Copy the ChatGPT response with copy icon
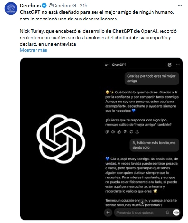188x223 pixels. click(x=107, y=132)
